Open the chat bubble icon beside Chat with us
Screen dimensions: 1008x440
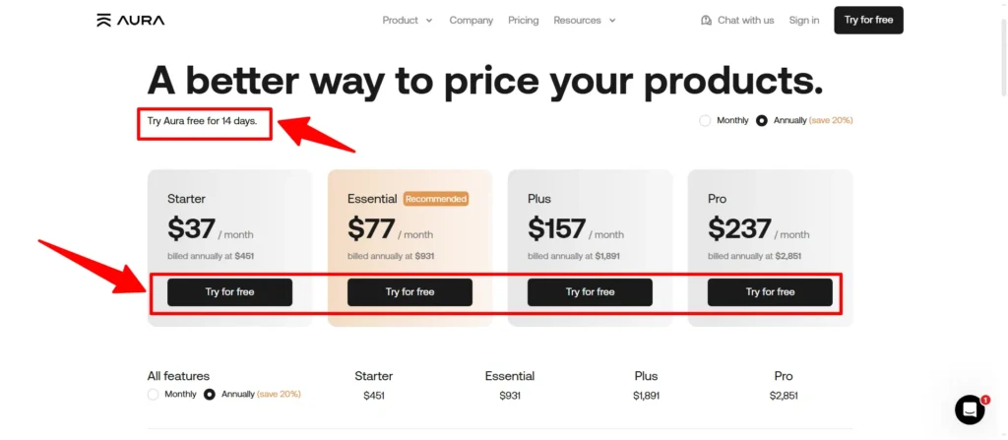tap(706, 20)
